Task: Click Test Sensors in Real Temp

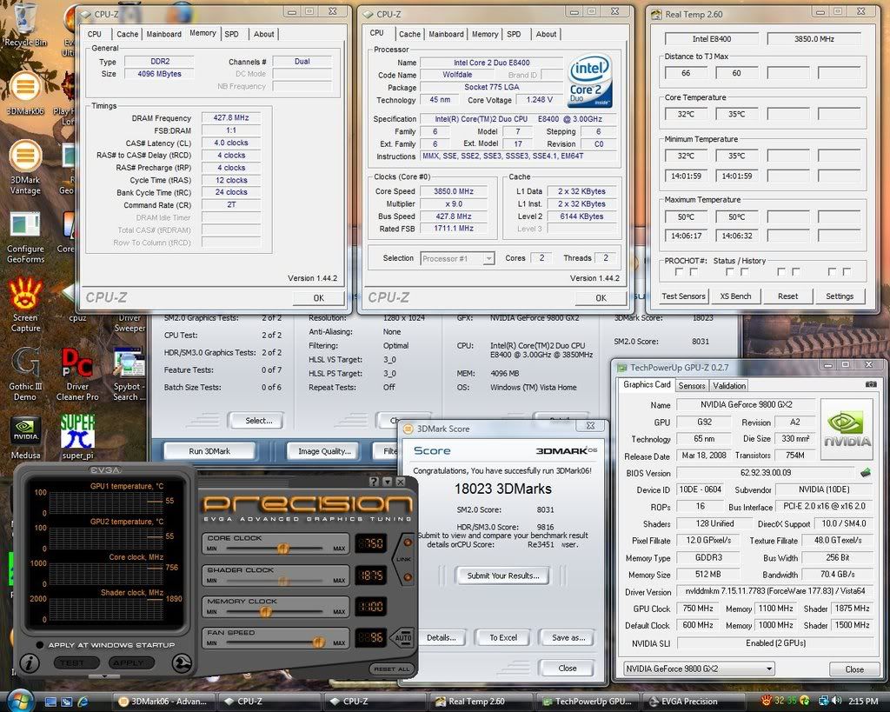Action: [x=683, y=296]
